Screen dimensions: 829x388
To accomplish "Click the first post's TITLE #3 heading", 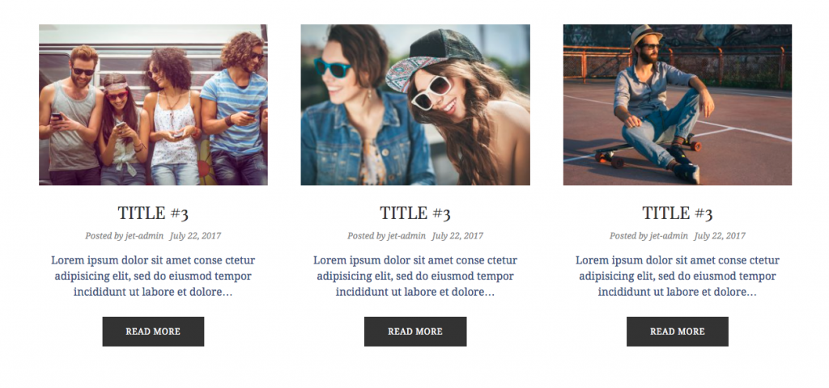I will click(x=153, y=213).
